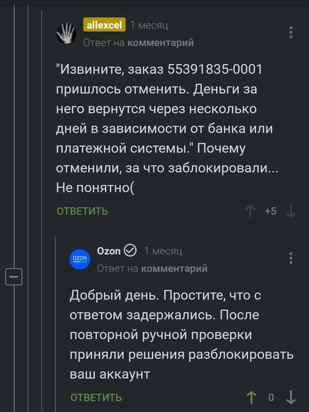Image resolution: width=309 pixels, height=412 pixels.
Task: Click the '1 месяц' timestamp on allexcel's comment
Action: pyautogui.click(x=149, y=26)
